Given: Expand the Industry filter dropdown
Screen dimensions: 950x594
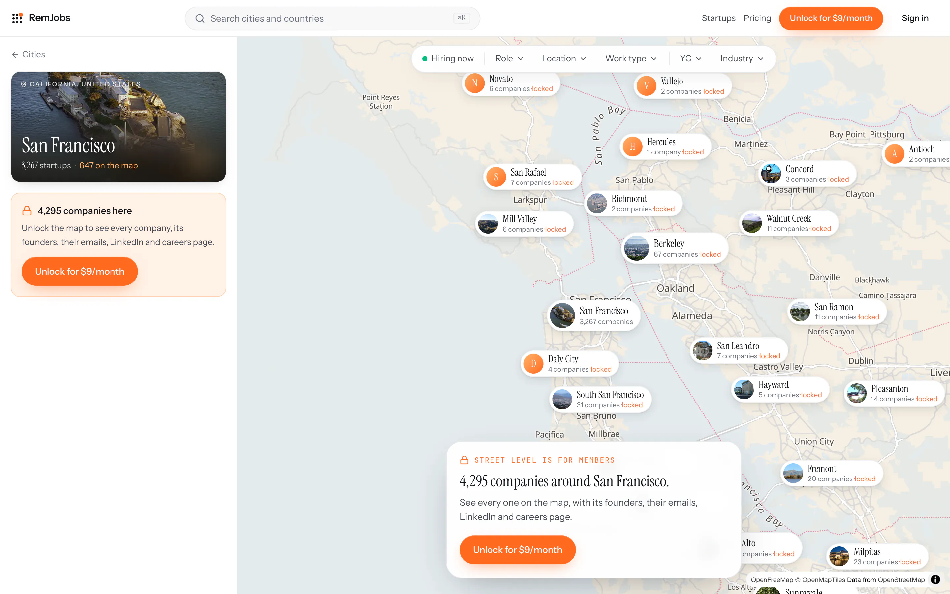Looking at the screenshot, I should 742,58.
